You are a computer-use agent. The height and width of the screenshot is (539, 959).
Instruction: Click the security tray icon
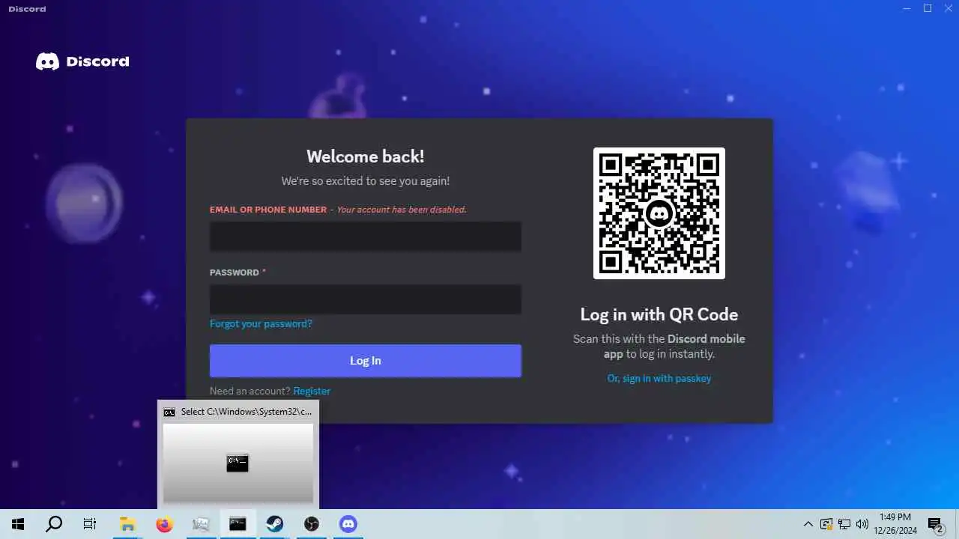826,524
